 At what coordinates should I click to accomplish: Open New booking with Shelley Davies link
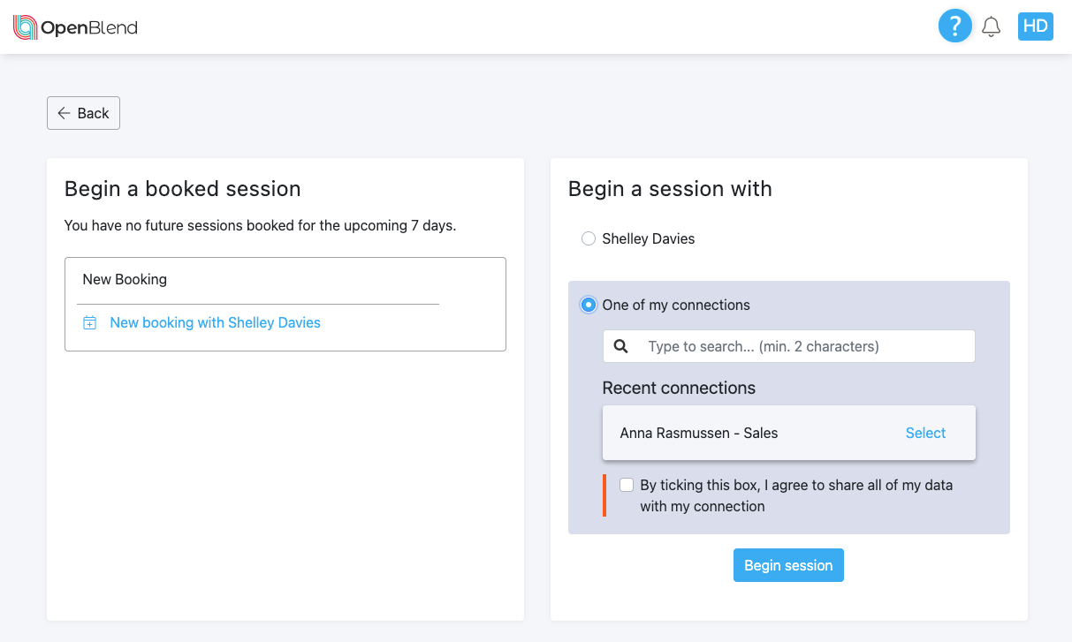(215, 323)
